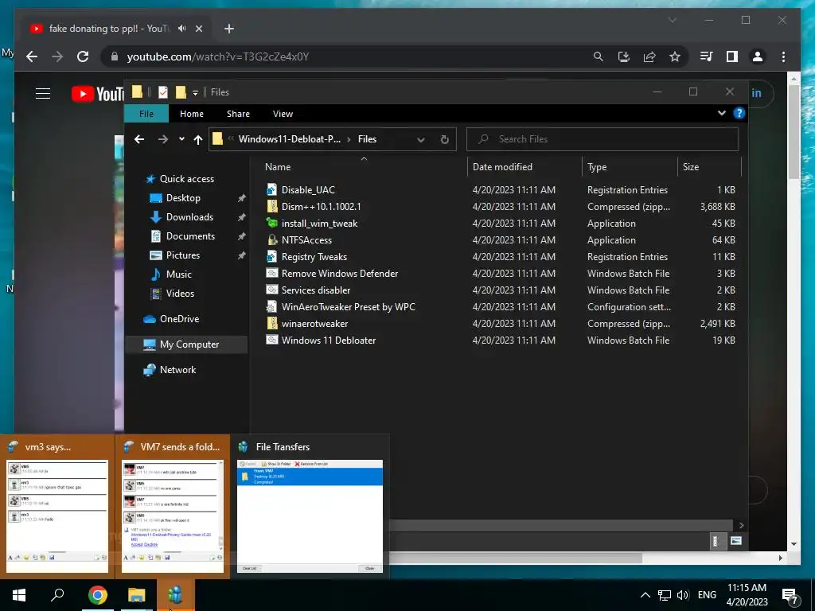Click Windows11-Debloat-P... breadcrumb segment

[x=290, y=139]
